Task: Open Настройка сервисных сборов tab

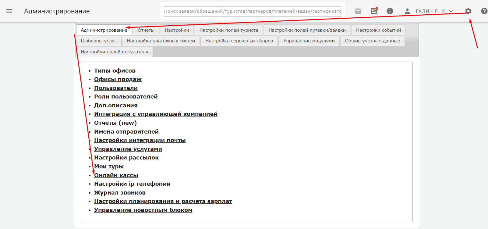Action: [x=239, y=41]
